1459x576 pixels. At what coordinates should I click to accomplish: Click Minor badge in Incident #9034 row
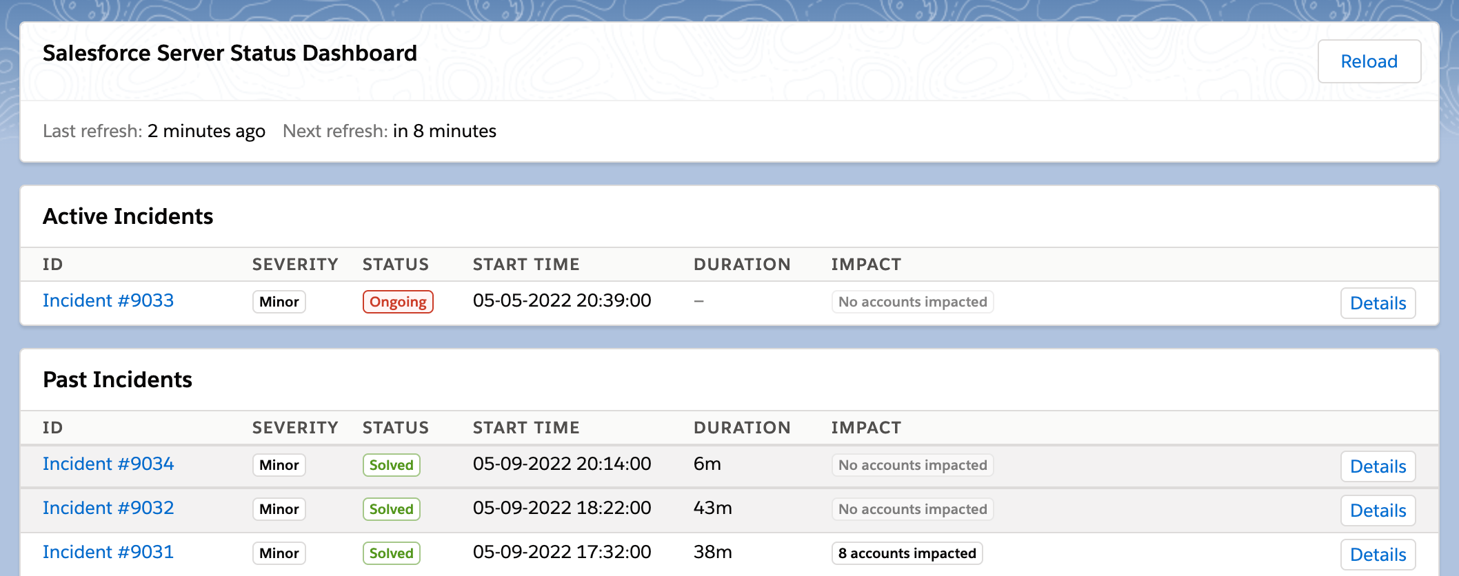[279, 465]
